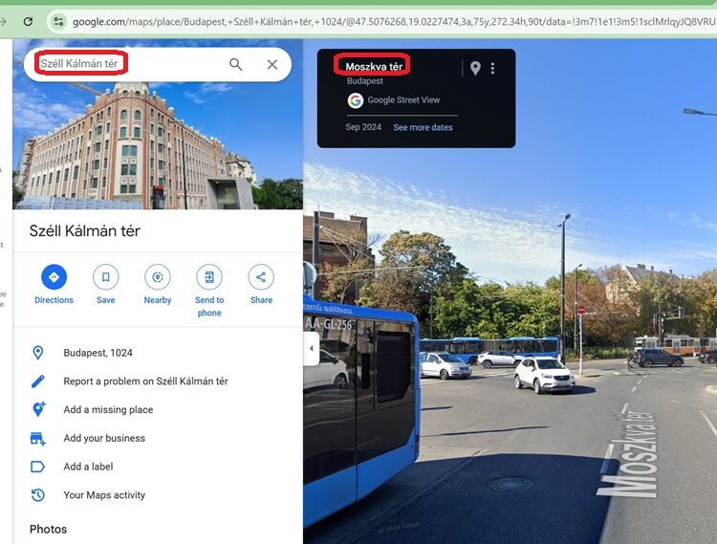Image resolution: width=717 pixels, height=544 pixels.
Task: Click Add a label option
Action: [90, 467]
